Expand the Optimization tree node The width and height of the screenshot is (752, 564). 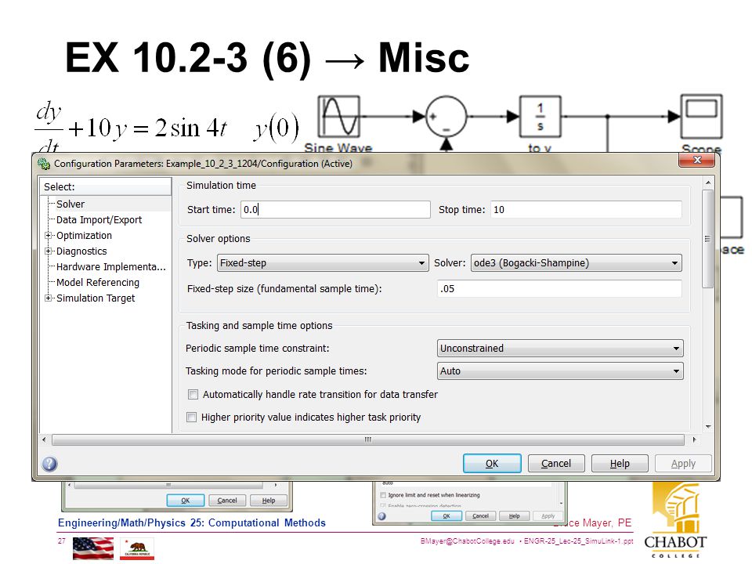[48, 236]
